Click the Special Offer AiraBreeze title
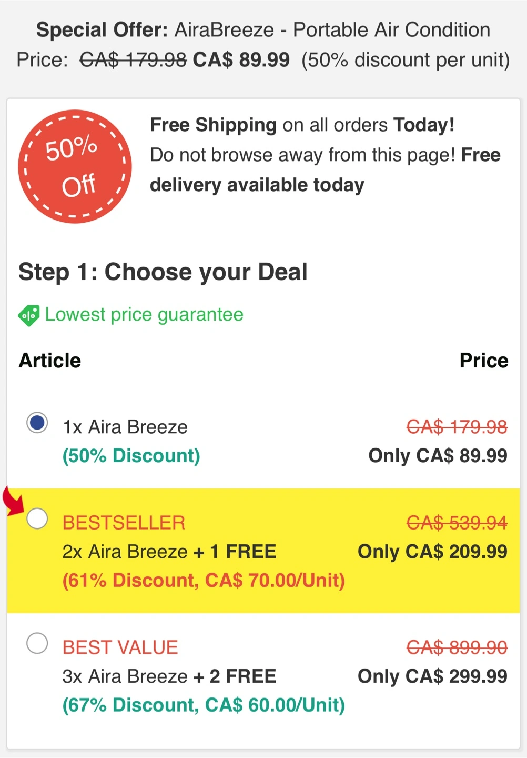The width and height of the screenshot is (527, 758). (x=263, y=30)
